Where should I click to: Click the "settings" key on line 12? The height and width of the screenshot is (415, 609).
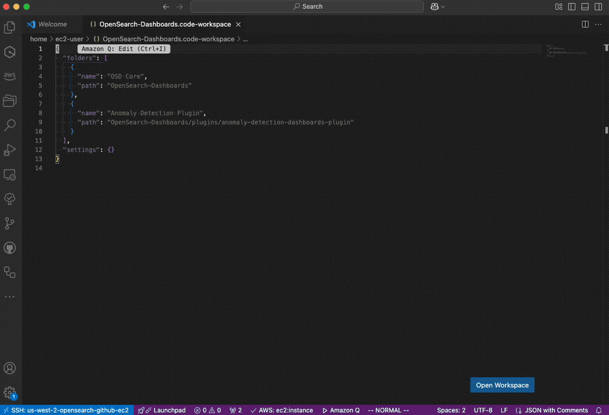(x=81, y=150)
